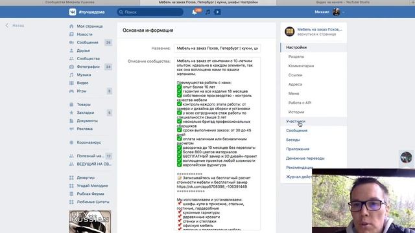Click the floating chat avatar at right edge
This screenshot has width=415, height=233.
point(406,157)
